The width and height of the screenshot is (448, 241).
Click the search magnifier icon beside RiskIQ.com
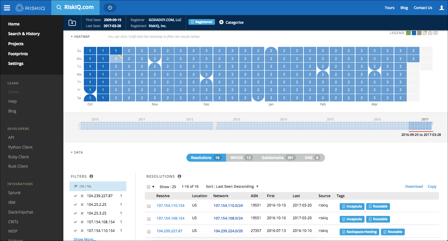59,7
